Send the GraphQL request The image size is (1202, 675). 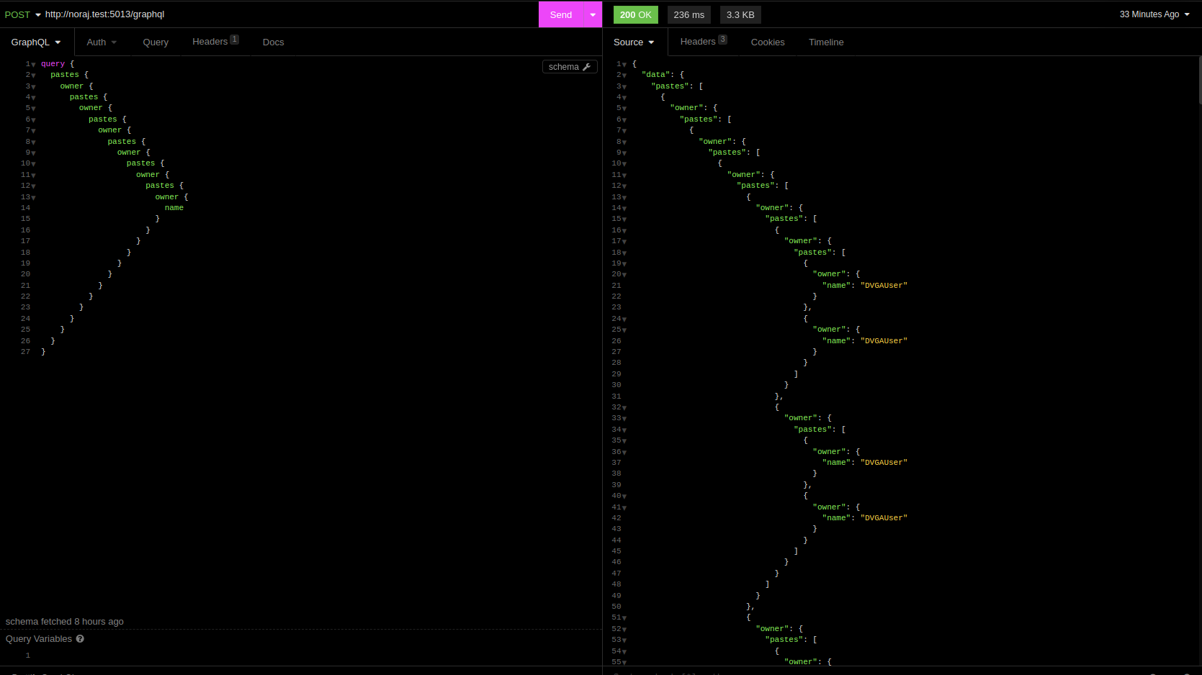pos(561,14)
